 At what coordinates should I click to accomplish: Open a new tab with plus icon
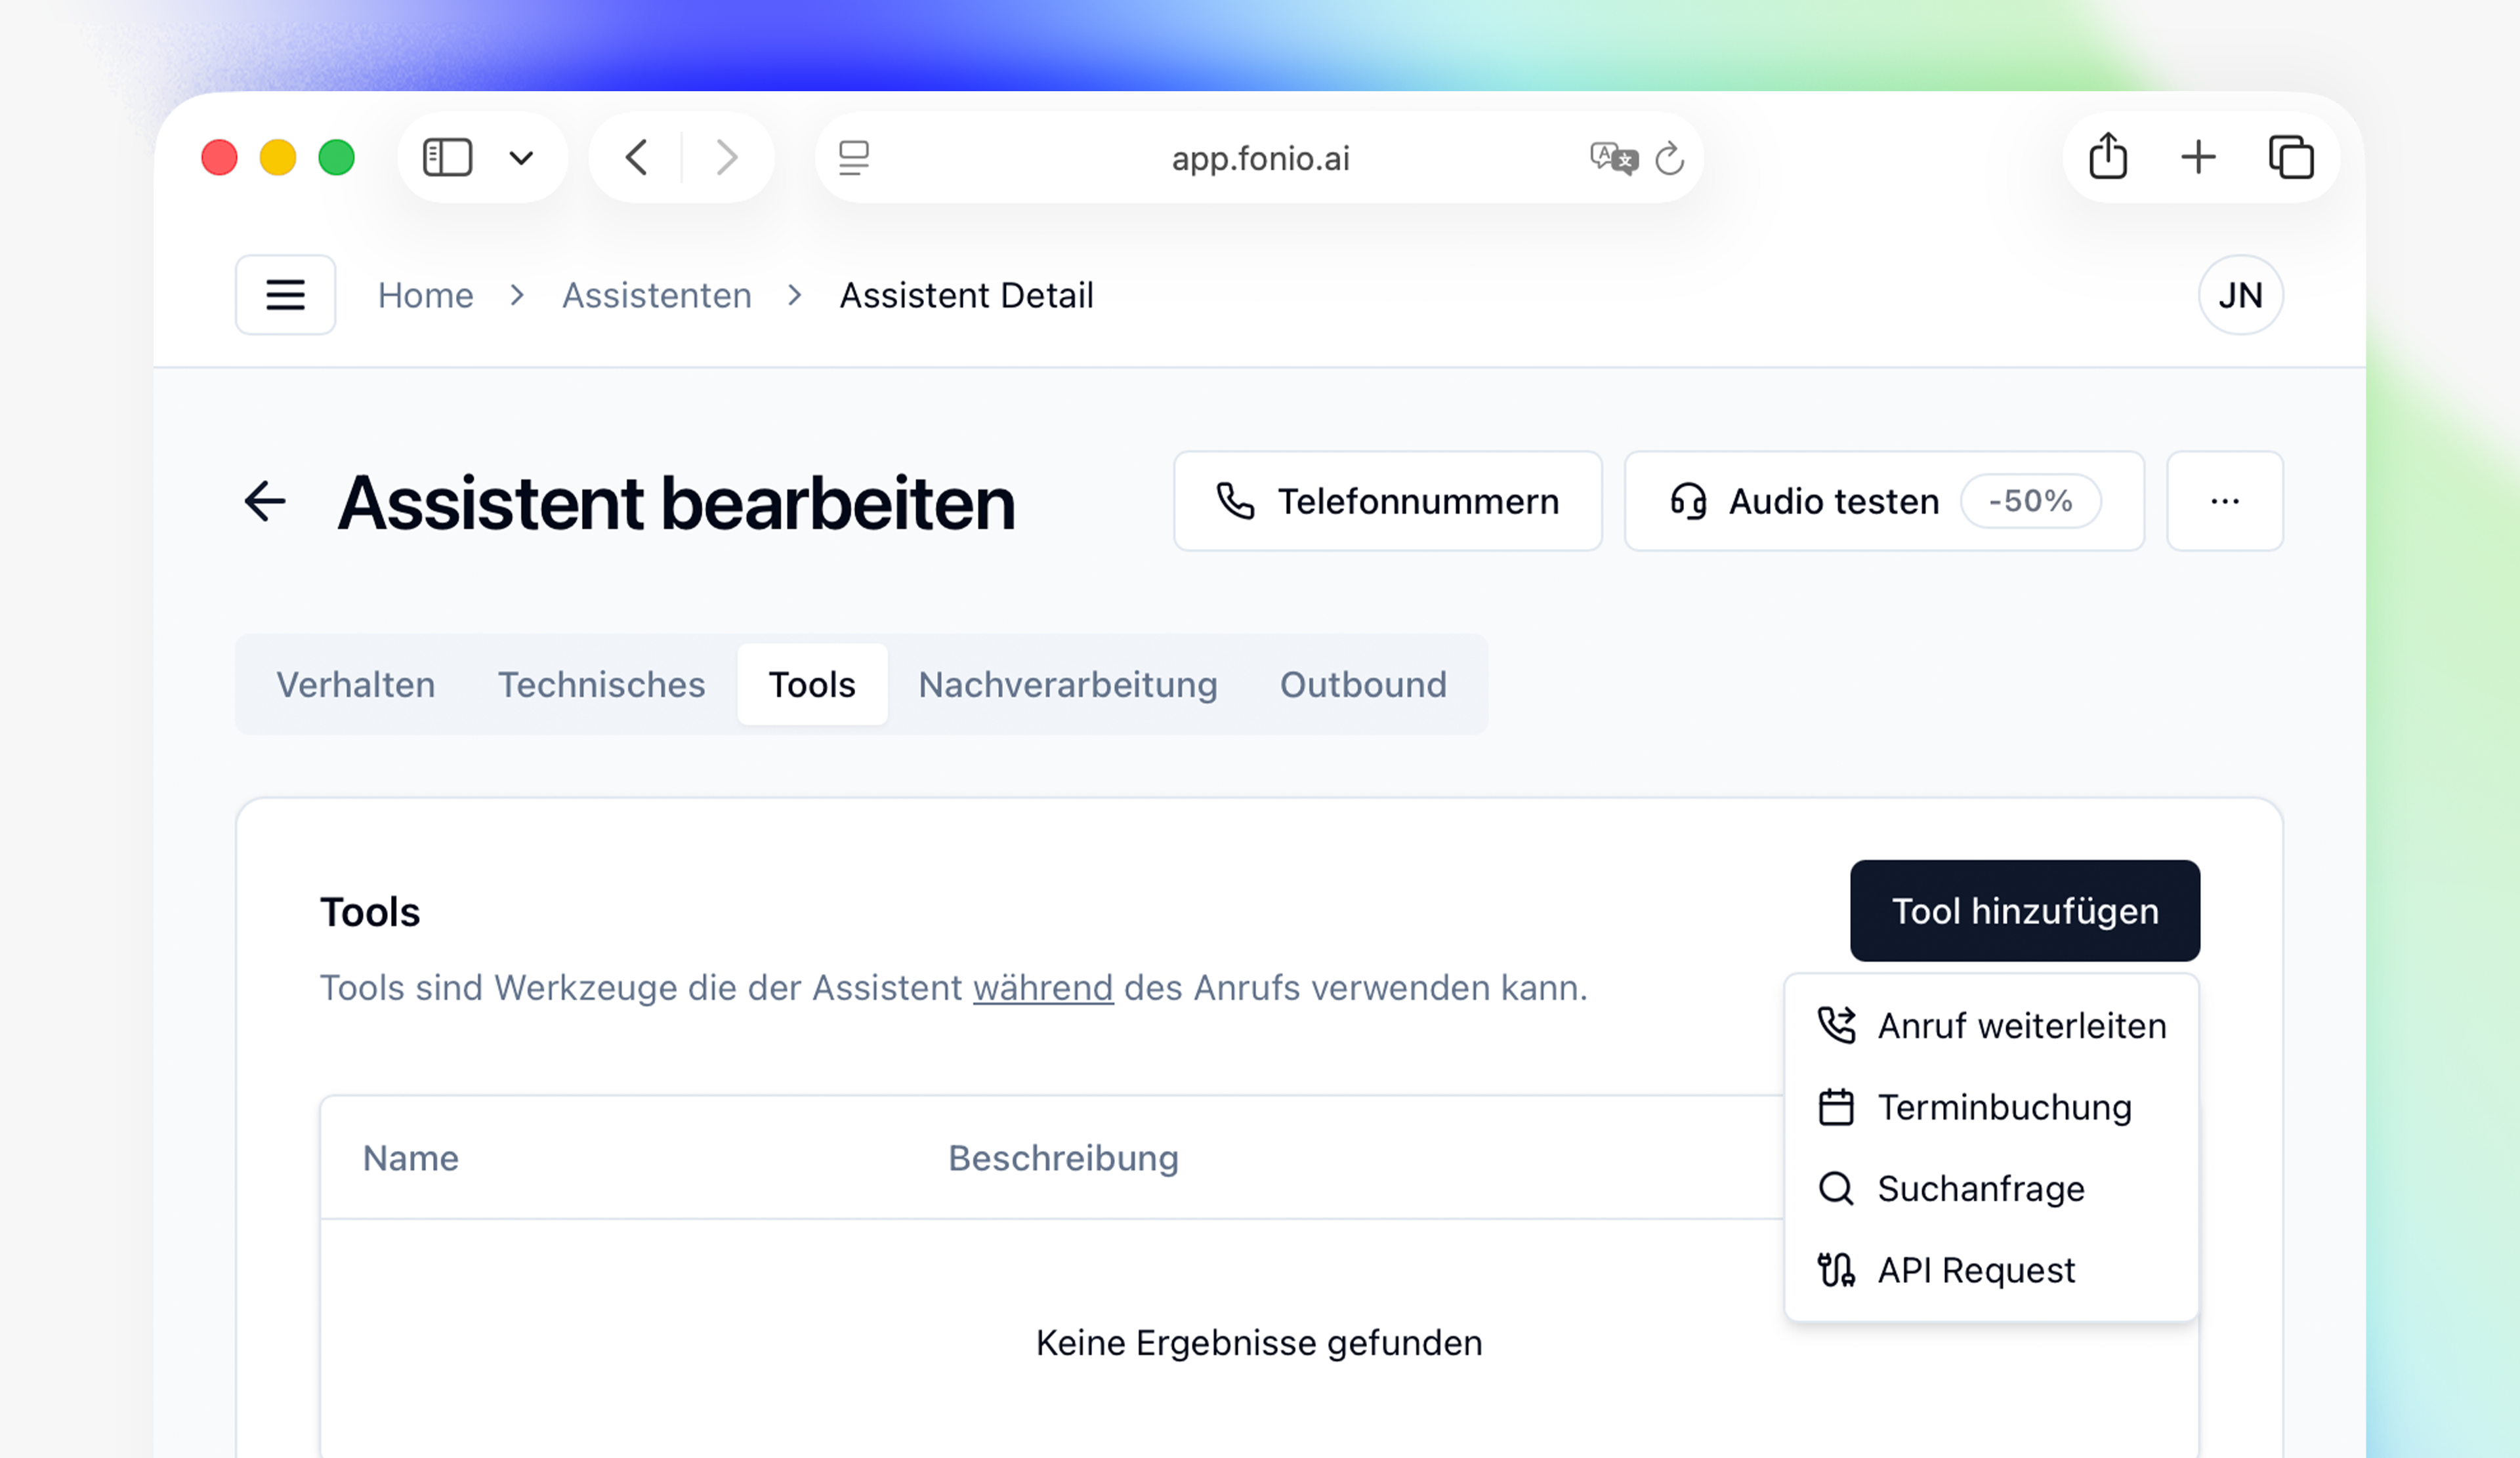pos(2198,157)
